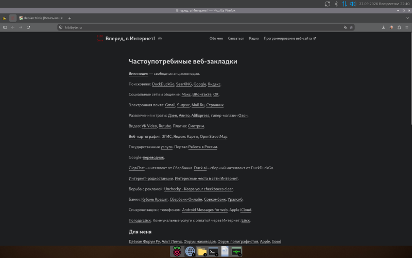
Task: Open the Википедия link
Action: (x=138, y=73)
